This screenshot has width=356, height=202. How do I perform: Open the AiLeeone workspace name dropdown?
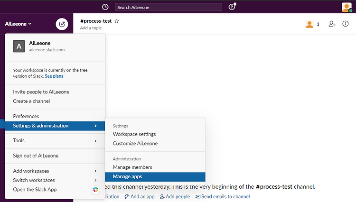tap(18, 24)
